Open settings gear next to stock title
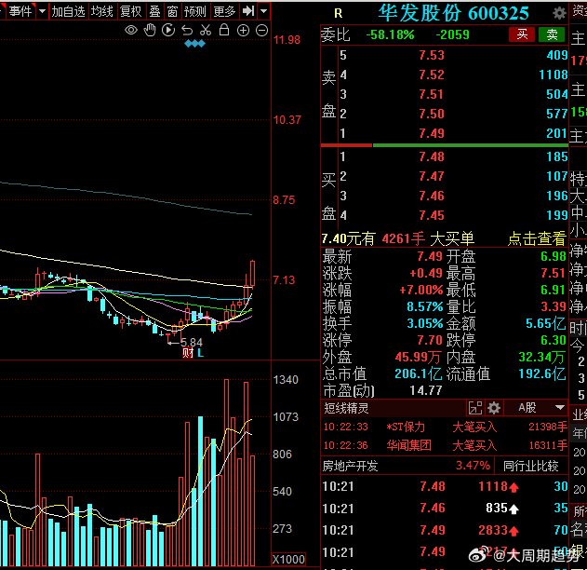 558,13
